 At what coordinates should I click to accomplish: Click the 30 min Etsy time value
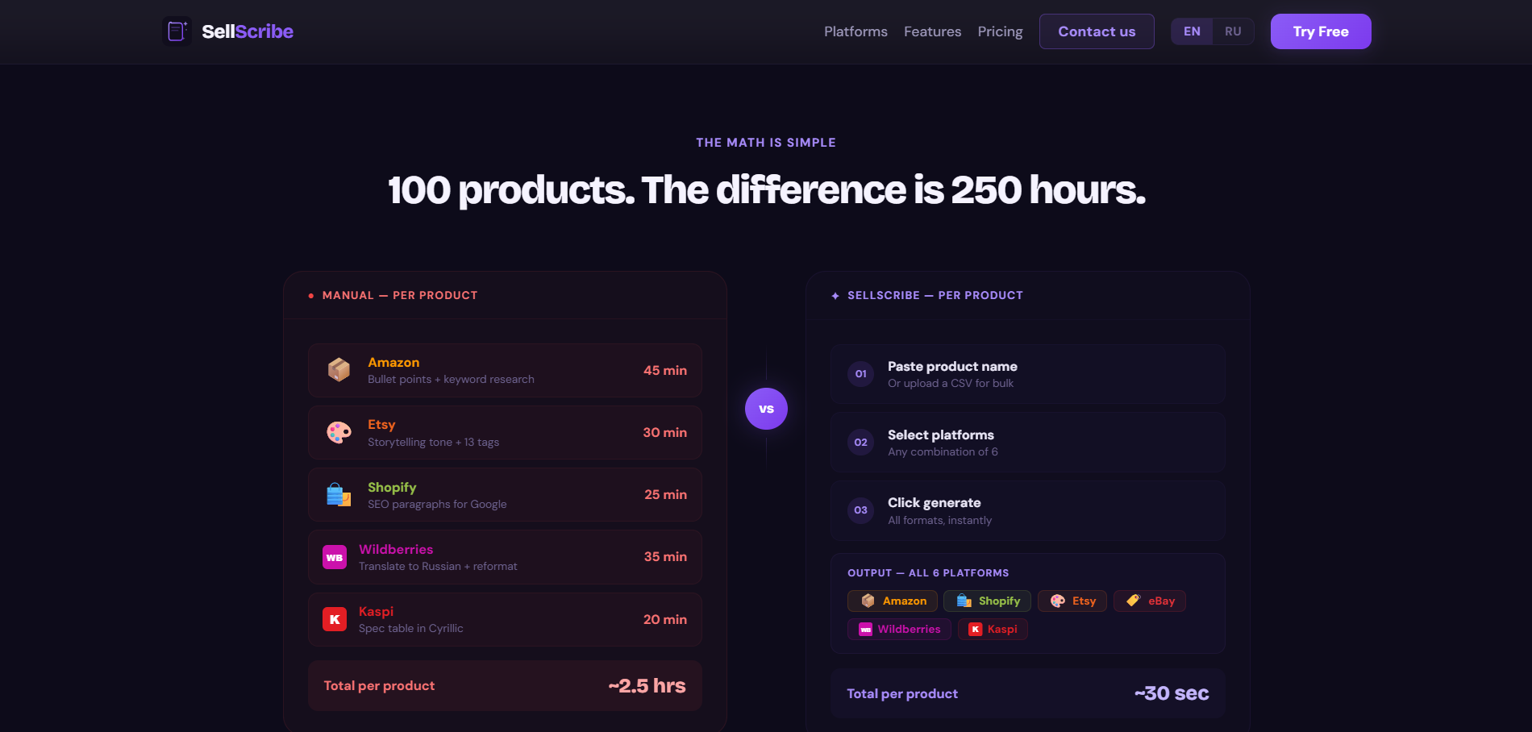coord(665,433)
